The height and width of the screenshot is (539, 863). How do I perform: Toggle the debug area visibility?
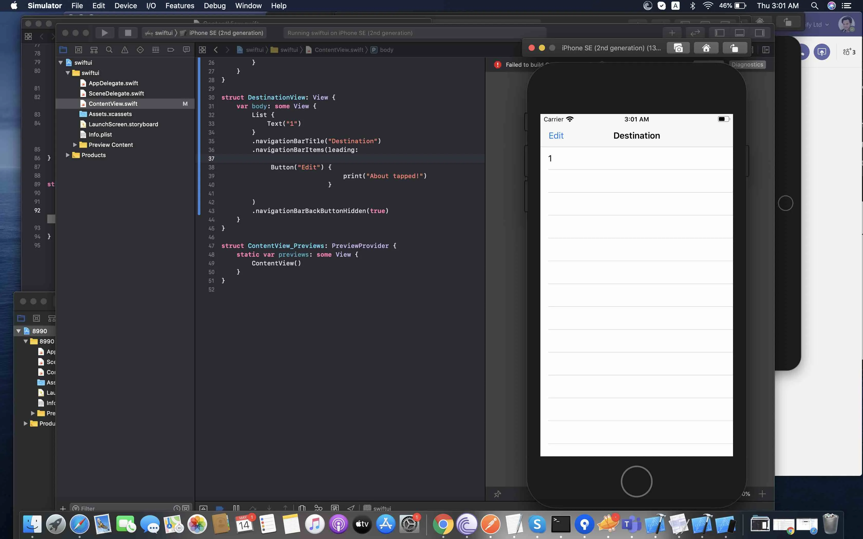point(739,33)
